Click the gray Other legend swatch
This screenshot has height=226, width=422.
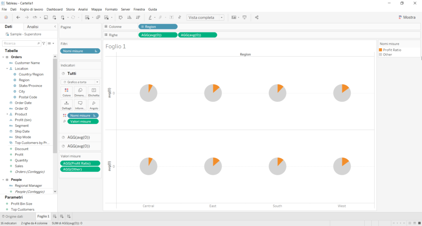[x=380, y=55]
